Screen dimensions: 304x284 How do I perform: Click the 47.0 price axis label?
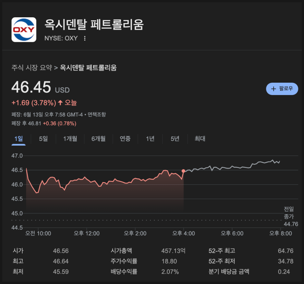17,156
